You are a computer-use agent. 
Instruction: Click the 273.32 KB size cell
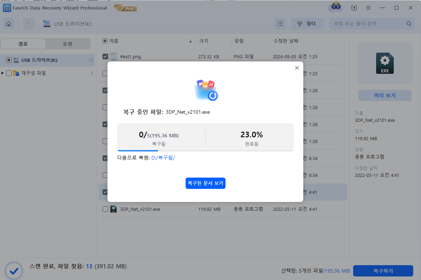tap(209, 57)
